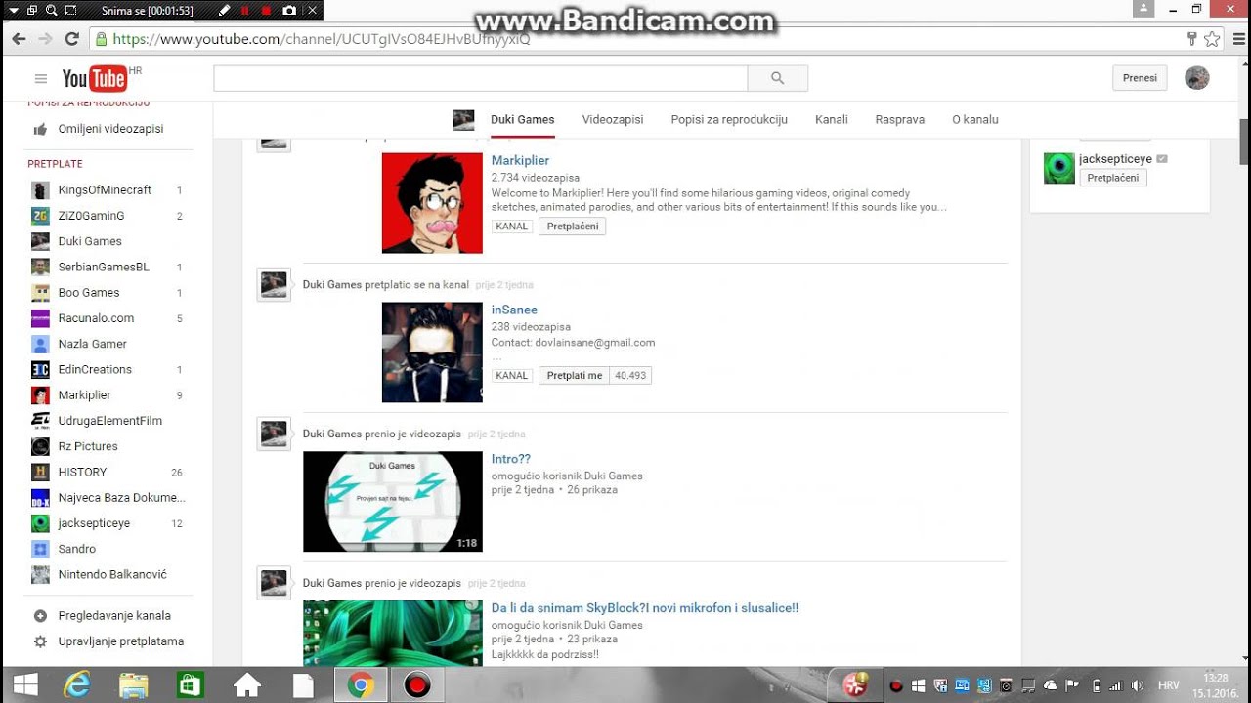Switch to Popisi za reprodukciju tab
The height and width of the screenshot is (703, 1251).
729,120
